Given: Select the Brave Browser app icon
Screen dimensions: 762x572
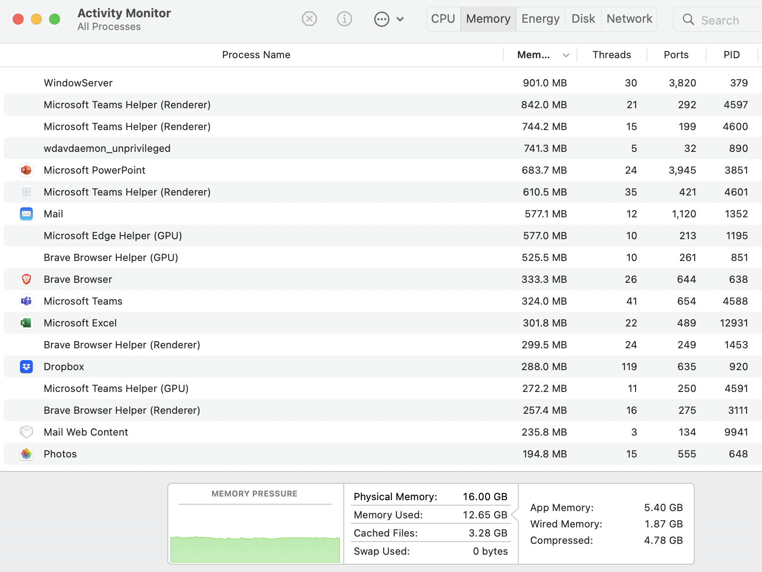Looking at the screenshot, I should click(x=26, y=279).
